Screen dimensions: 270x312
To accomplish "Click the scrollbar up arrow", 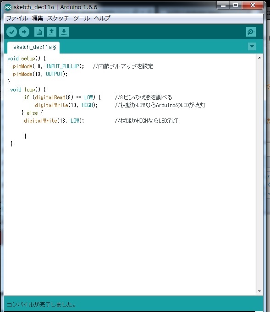I will pyautogui.click(x=259, y=58).
